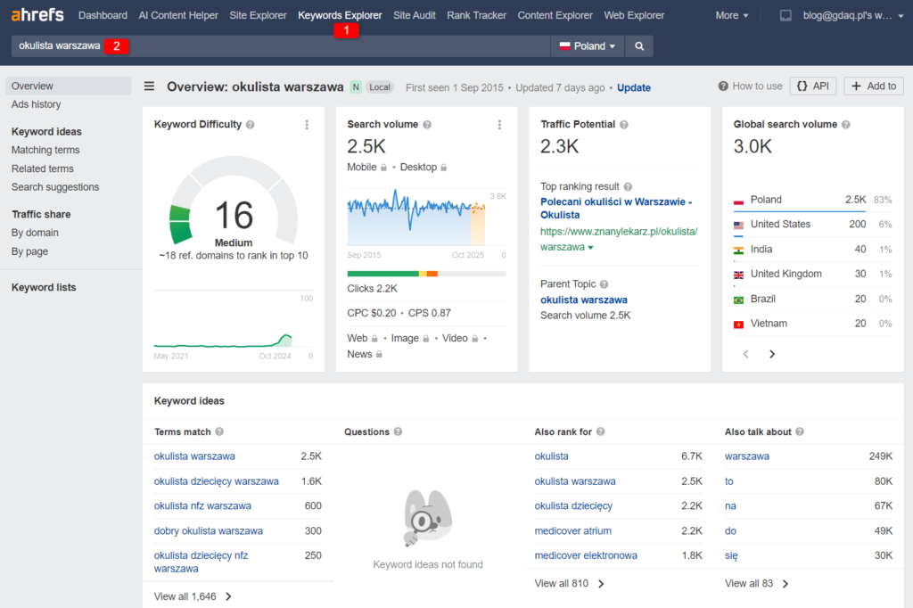Open Keyword Difficulty three-dot options menu
The height and width of the screenshot is (608, 913).
coord(307,125)
